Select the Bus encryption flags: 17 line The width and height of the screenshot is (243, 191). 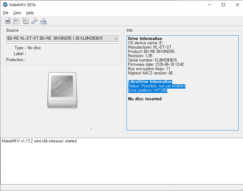click(149, 69)
